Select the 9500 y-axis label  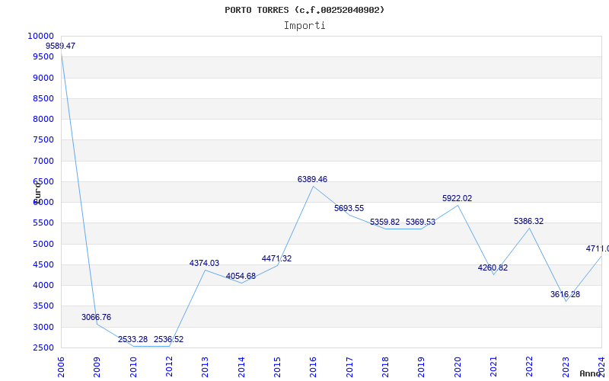[43, 56]
